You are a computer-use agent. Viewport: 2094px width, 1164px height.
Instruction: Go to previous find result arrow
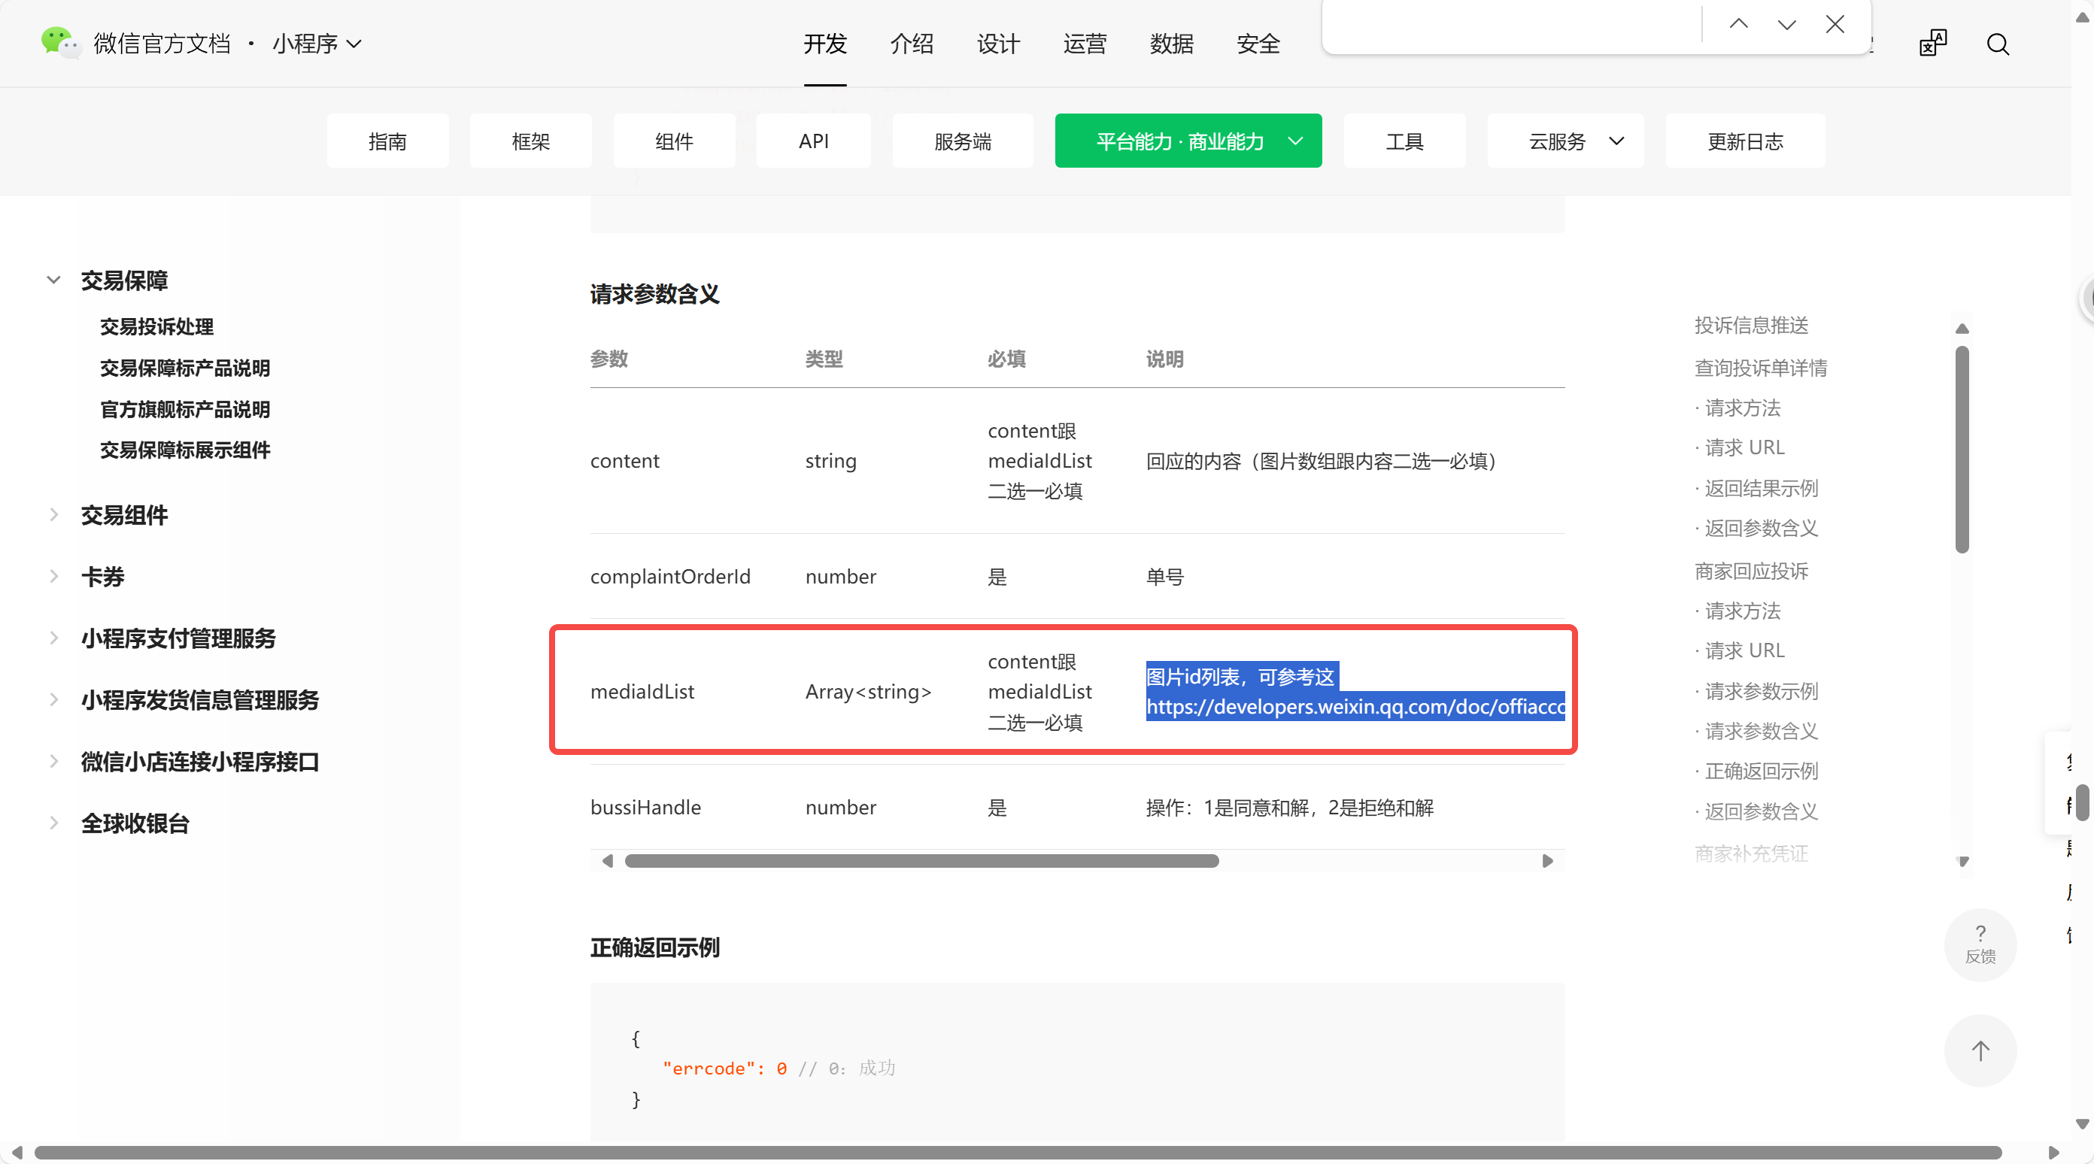click(1738, 24)
